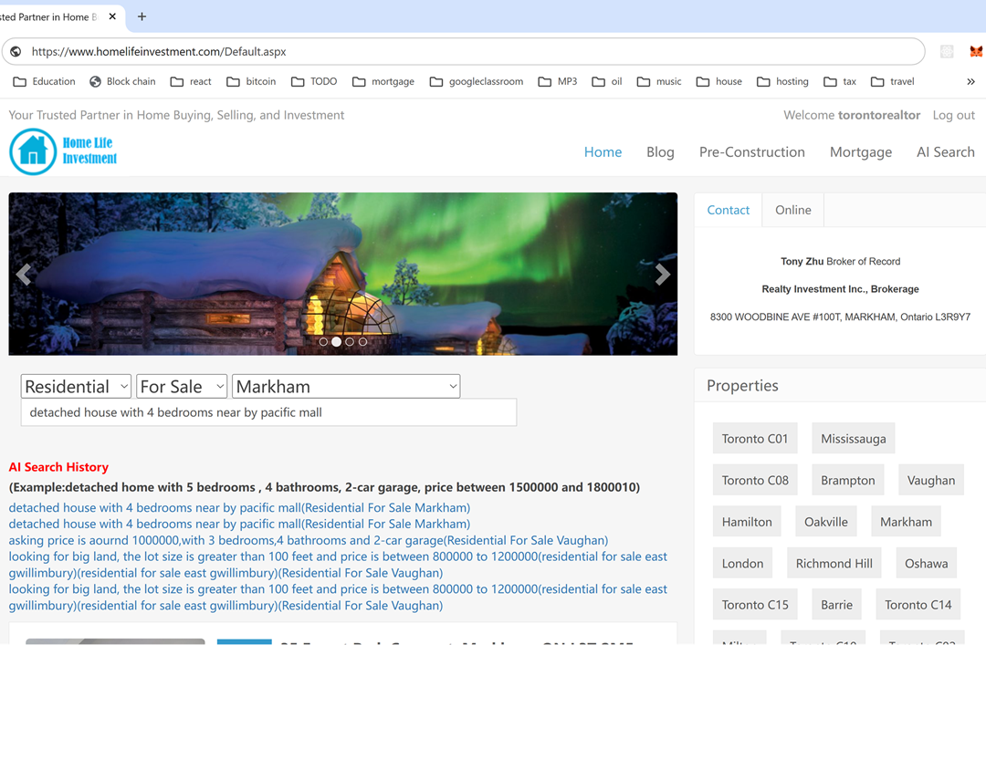
Task: Open a new browser tab
Action: click(142, 16)
